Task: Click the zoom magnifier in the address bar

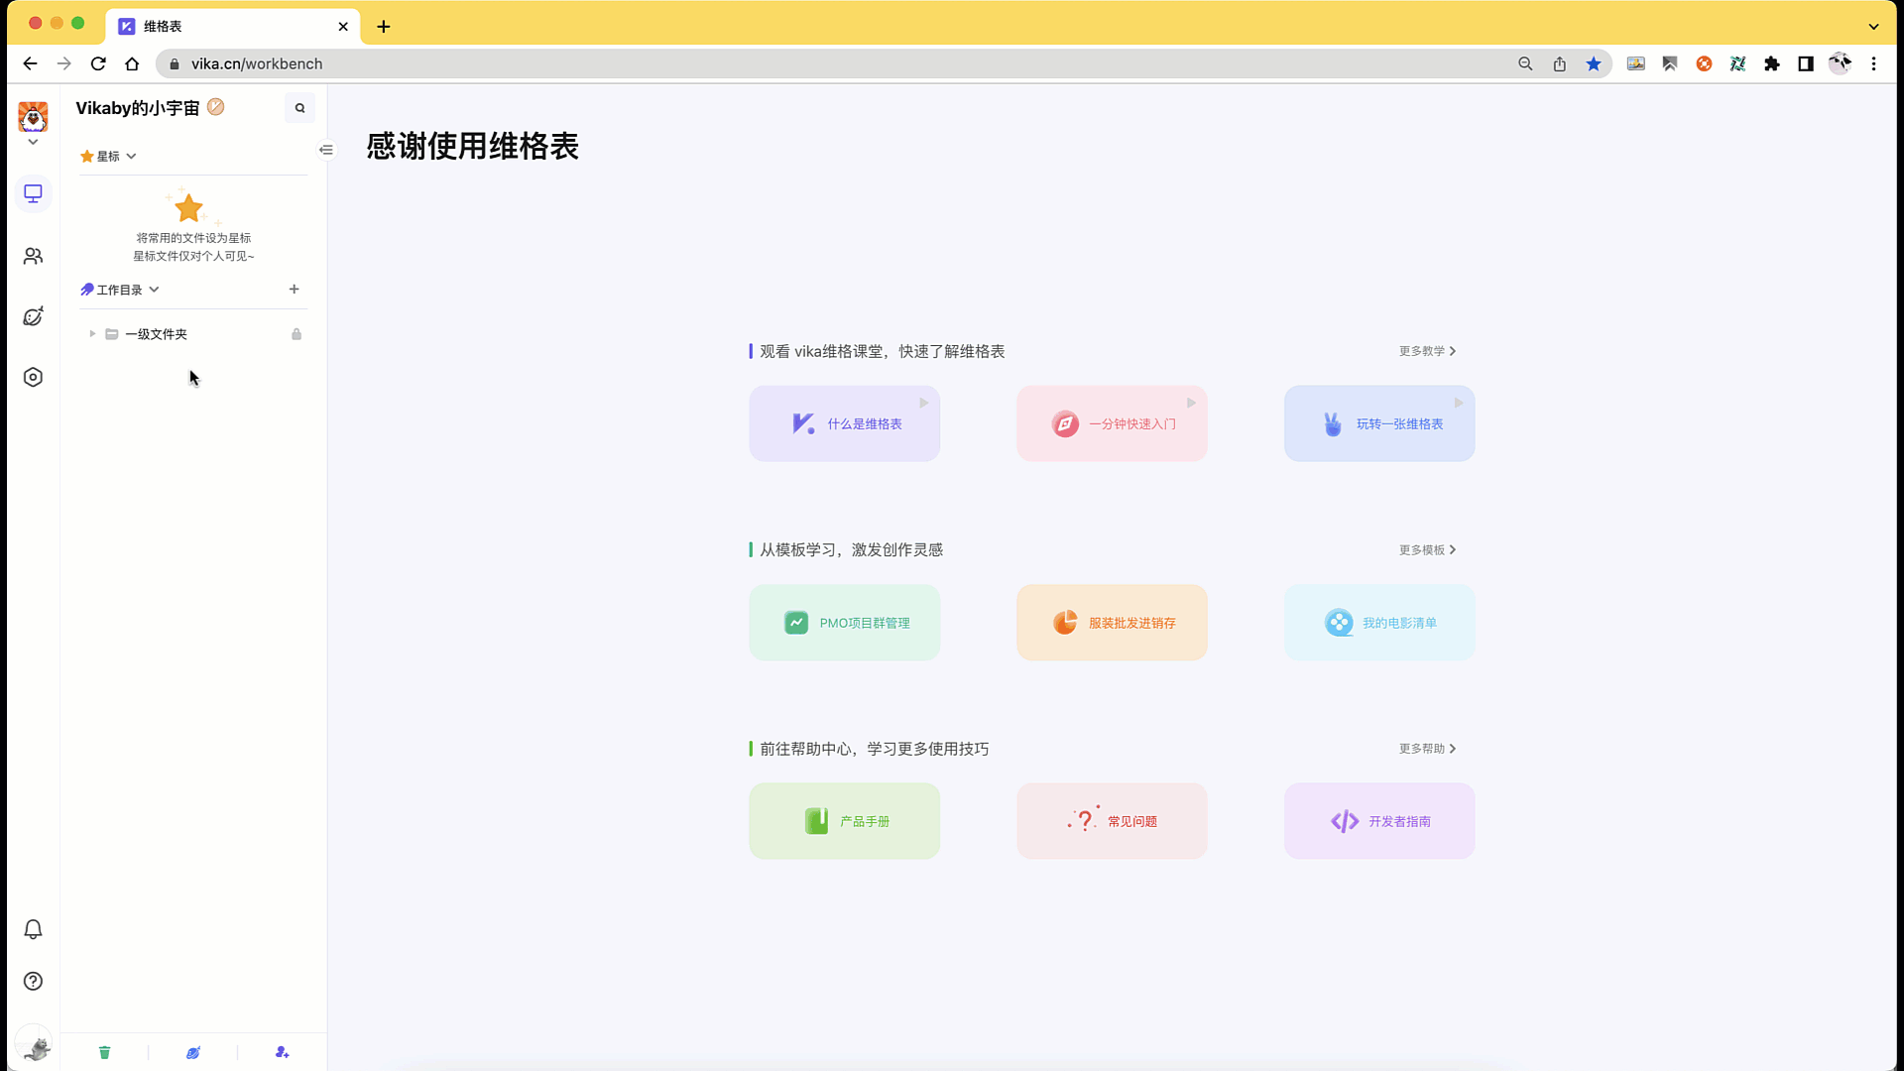Action: (1525, 63)
